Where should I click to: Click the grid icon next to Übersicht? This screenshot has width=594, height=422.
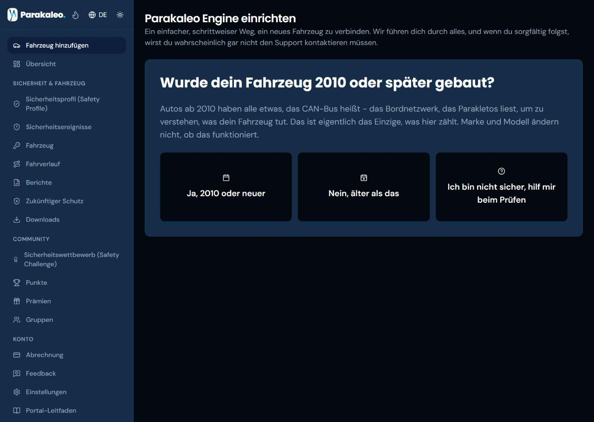[x=17, y=64]
